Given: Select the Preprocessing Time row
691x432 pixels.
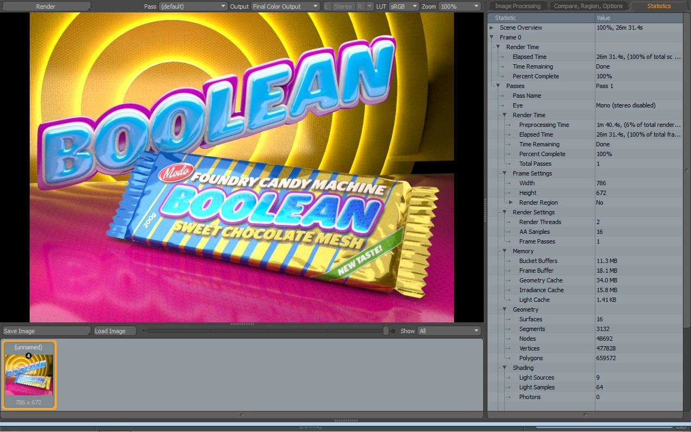Looking at the screenshot, I should pos(585,125).
